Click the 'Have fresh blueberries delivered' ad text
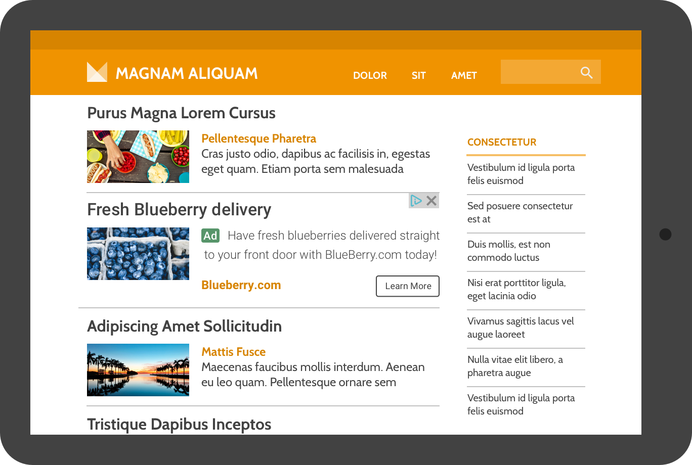The height and width of the screenshot is (465, 692). [x=322, y=245]
